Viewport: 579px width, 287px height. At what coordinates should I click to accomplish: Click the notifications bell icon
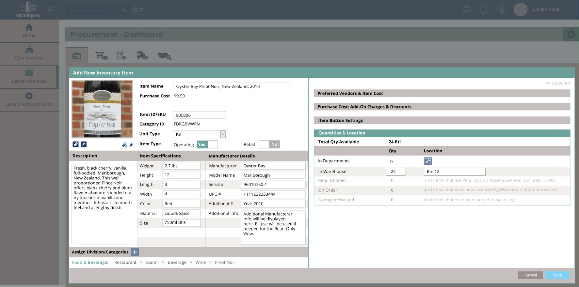click(x=483, y=10)
